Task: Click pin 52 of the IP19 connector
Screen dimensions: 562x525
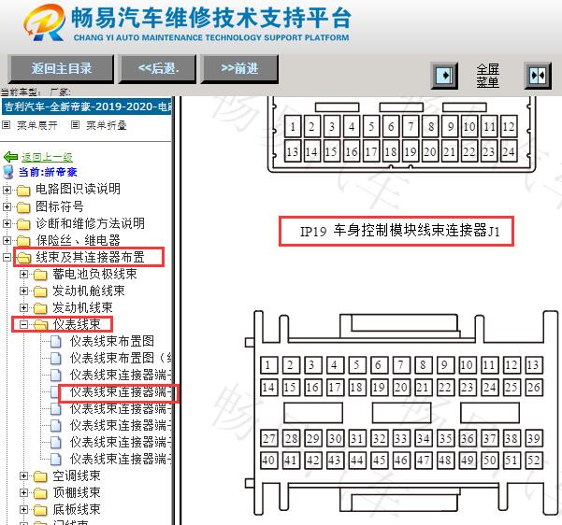Action: click(534, 461)
